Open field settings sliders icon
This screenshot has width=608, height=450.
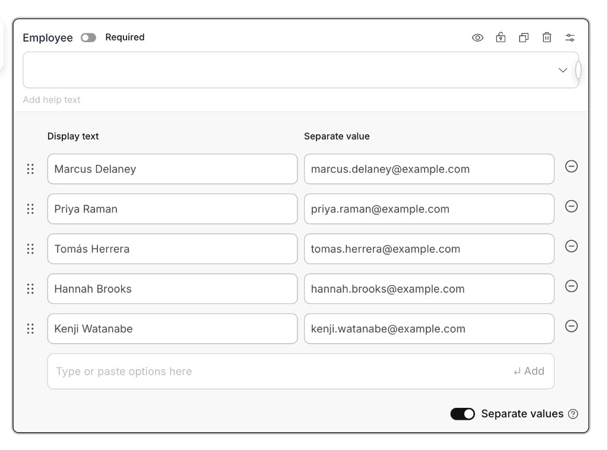point(569,37)
